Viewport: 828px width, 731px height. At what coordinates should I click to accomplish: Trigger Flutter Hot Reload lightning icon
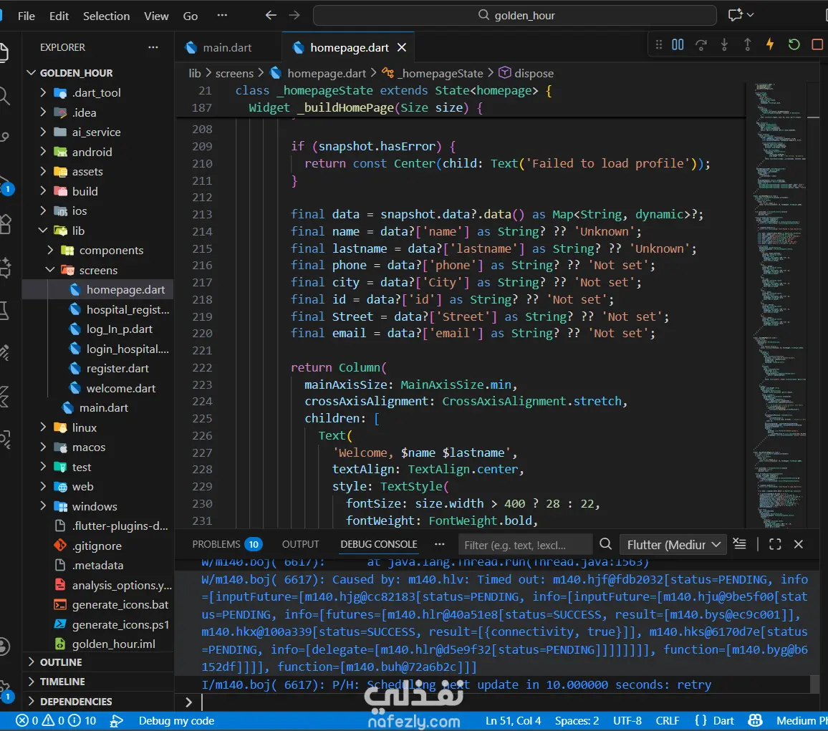click(x=771, y=45)
